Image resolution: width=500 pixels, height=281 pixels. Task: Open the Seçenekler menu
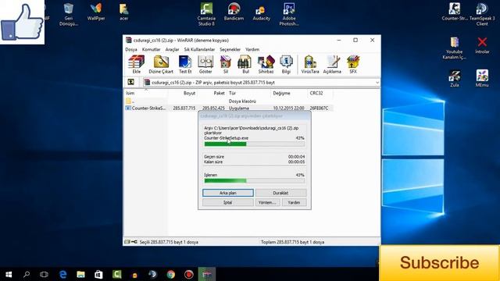coord(230,49)
